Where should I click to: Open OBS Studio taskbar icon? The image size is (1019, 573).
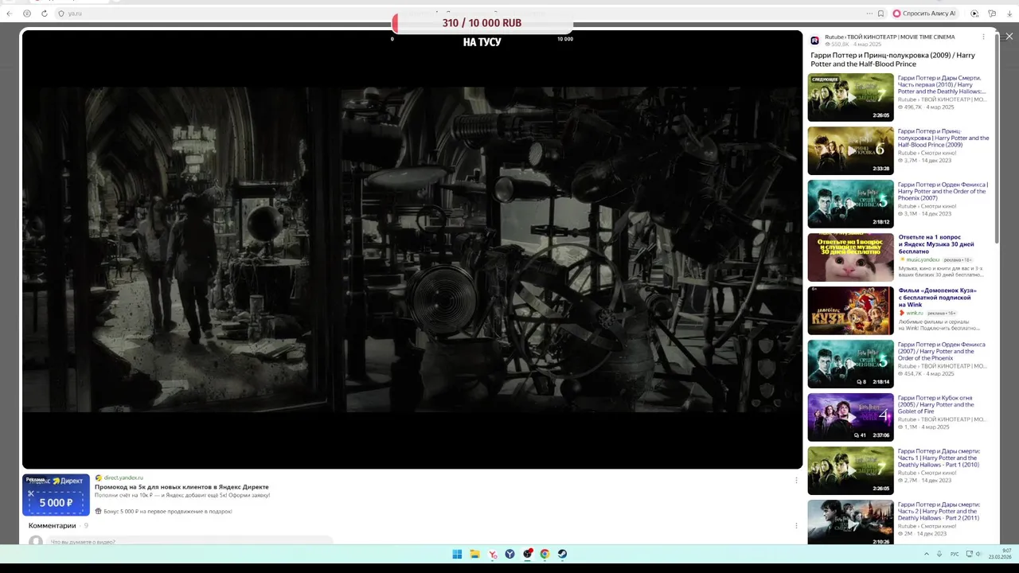[x=527, y=554]
